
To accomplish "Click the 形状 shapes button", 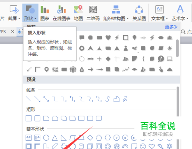I will (30, 13).
